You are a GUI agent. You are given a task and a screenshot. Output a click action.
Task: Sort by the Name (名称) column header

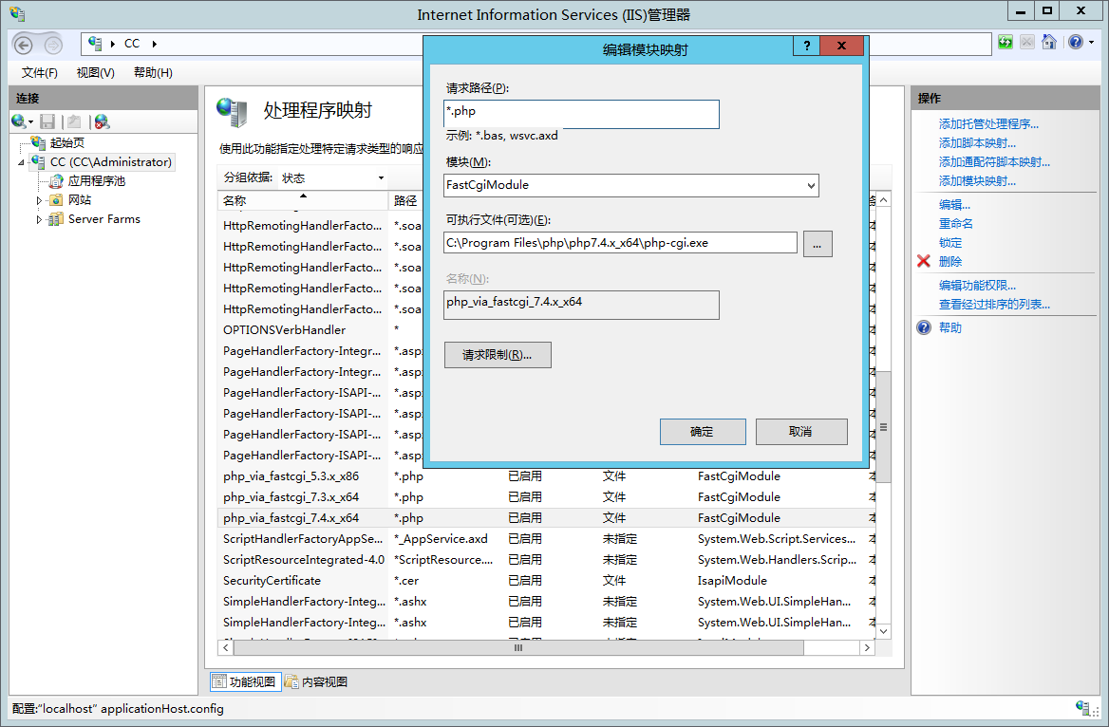pos(303,201)
